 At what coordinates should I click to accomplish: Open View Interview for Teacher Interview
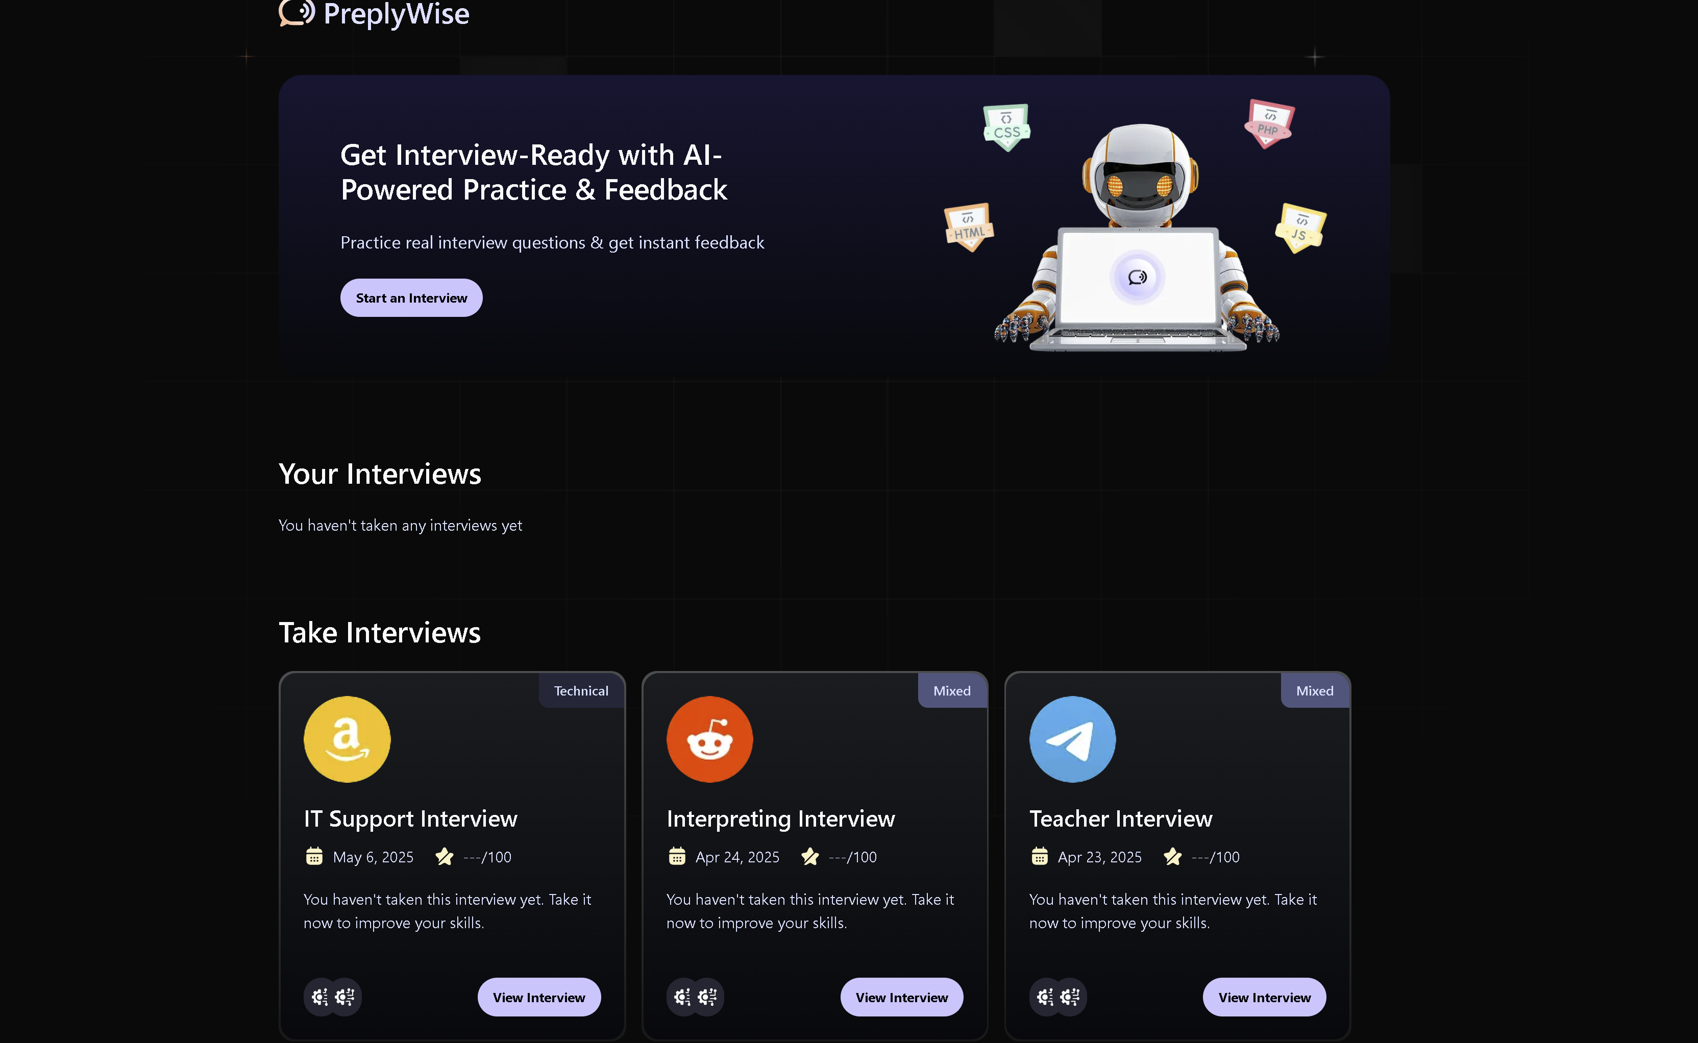click(x=1264, y=997)
